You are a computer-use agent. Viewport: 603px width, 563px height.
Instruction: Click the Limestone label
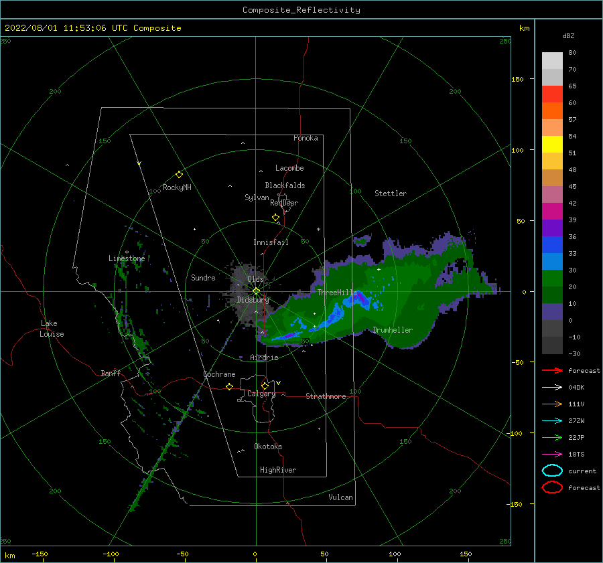[127, 258]
